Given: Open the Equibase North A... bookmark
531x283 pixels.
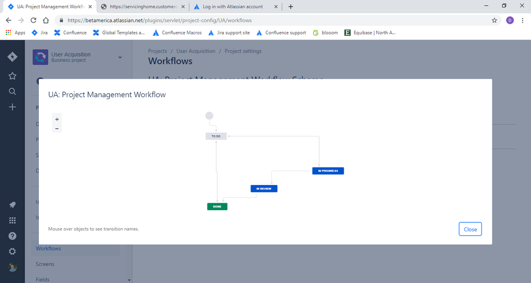Looking at the screenshot, I should pyautogui.click(x=370, y=32).
